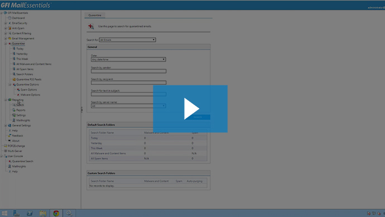
Task: Open Reports under Reporting
Action: click(21, 110)
